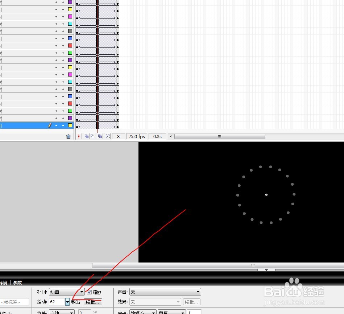Toggle visibility of the upper gray-swatch layer
The image size is (344, 314).
[56, 31]
